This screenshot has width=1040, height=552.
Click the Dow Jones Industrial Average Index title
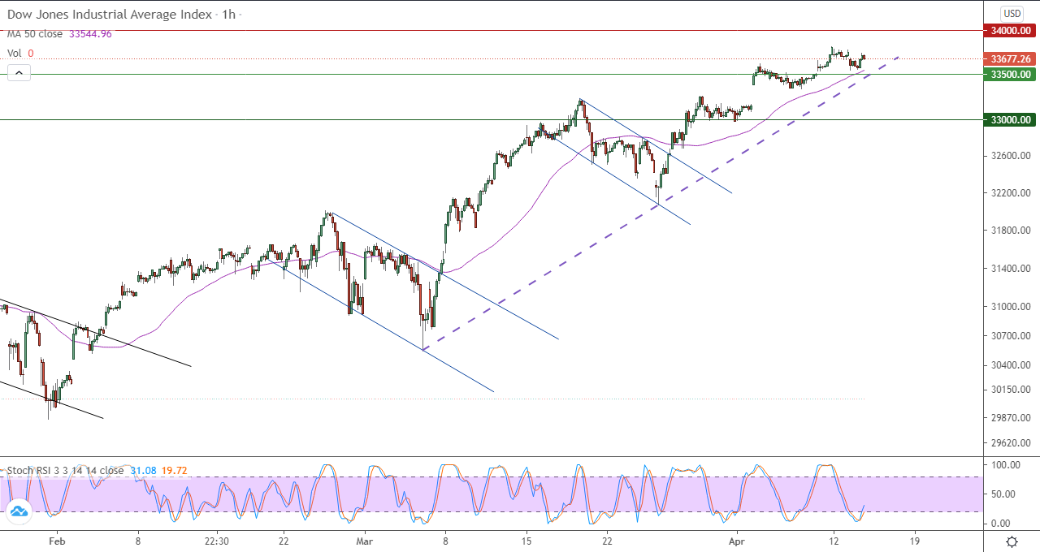[x=110, y=15]
